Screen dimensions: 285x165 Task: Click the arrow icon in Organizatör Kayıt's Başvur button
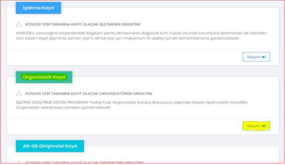click(x=264, y=126)
